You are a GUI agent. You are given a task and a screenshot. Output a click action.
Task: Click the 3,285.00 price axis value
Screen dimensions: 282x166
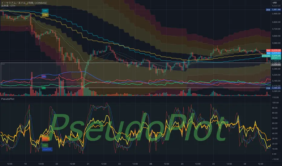point(276,69)
